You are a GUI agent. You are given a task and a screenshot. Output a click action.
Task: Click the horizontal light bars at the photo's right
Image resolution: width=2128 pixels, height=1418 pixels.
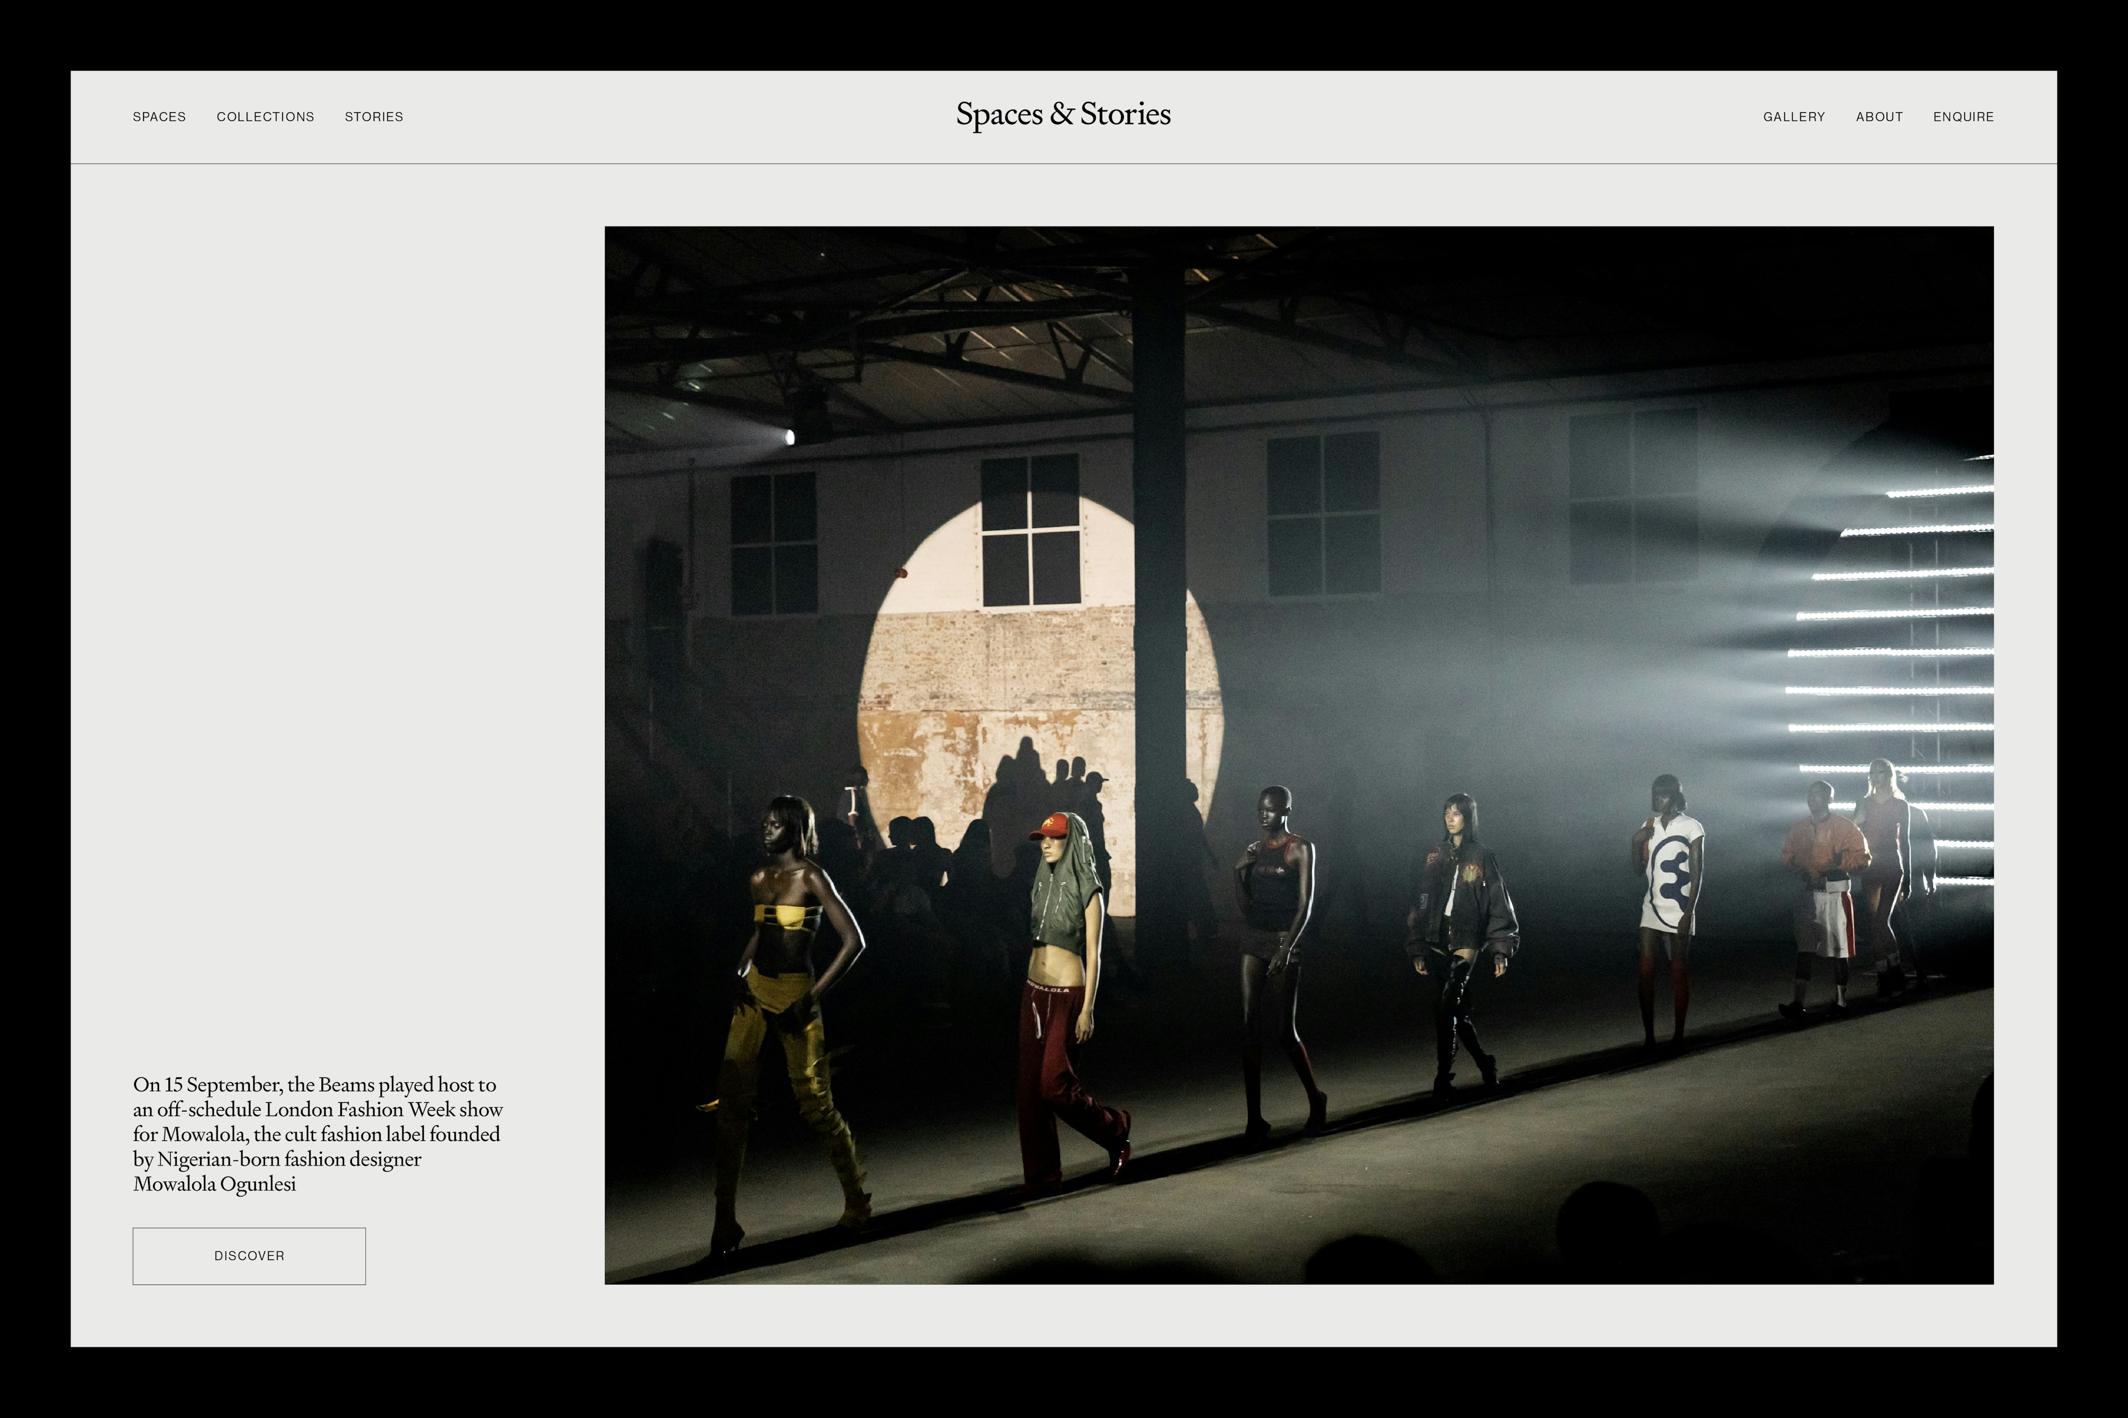[1900, 651]
